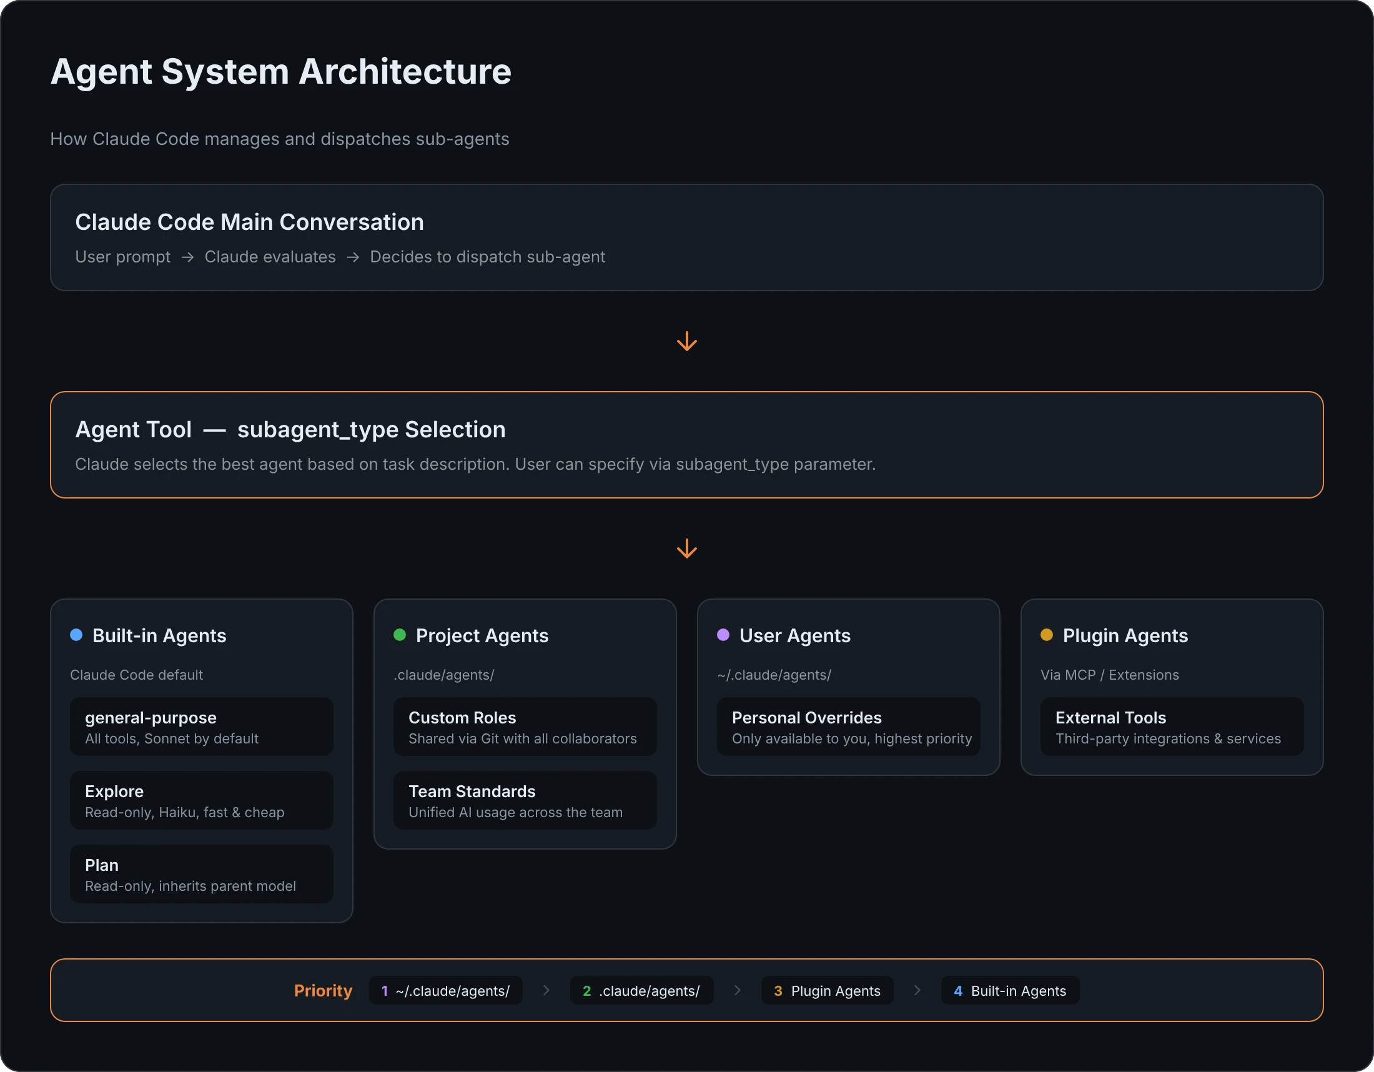Viewport: 1374px width, 1072px height.
Task: Click 'Unified AI usage across the team' text
Action: click(516, 812)
